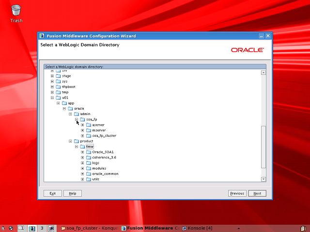Switch to Fusion Middleware taskbar entry
Screen dimensions: 310x232
(151, 228)
